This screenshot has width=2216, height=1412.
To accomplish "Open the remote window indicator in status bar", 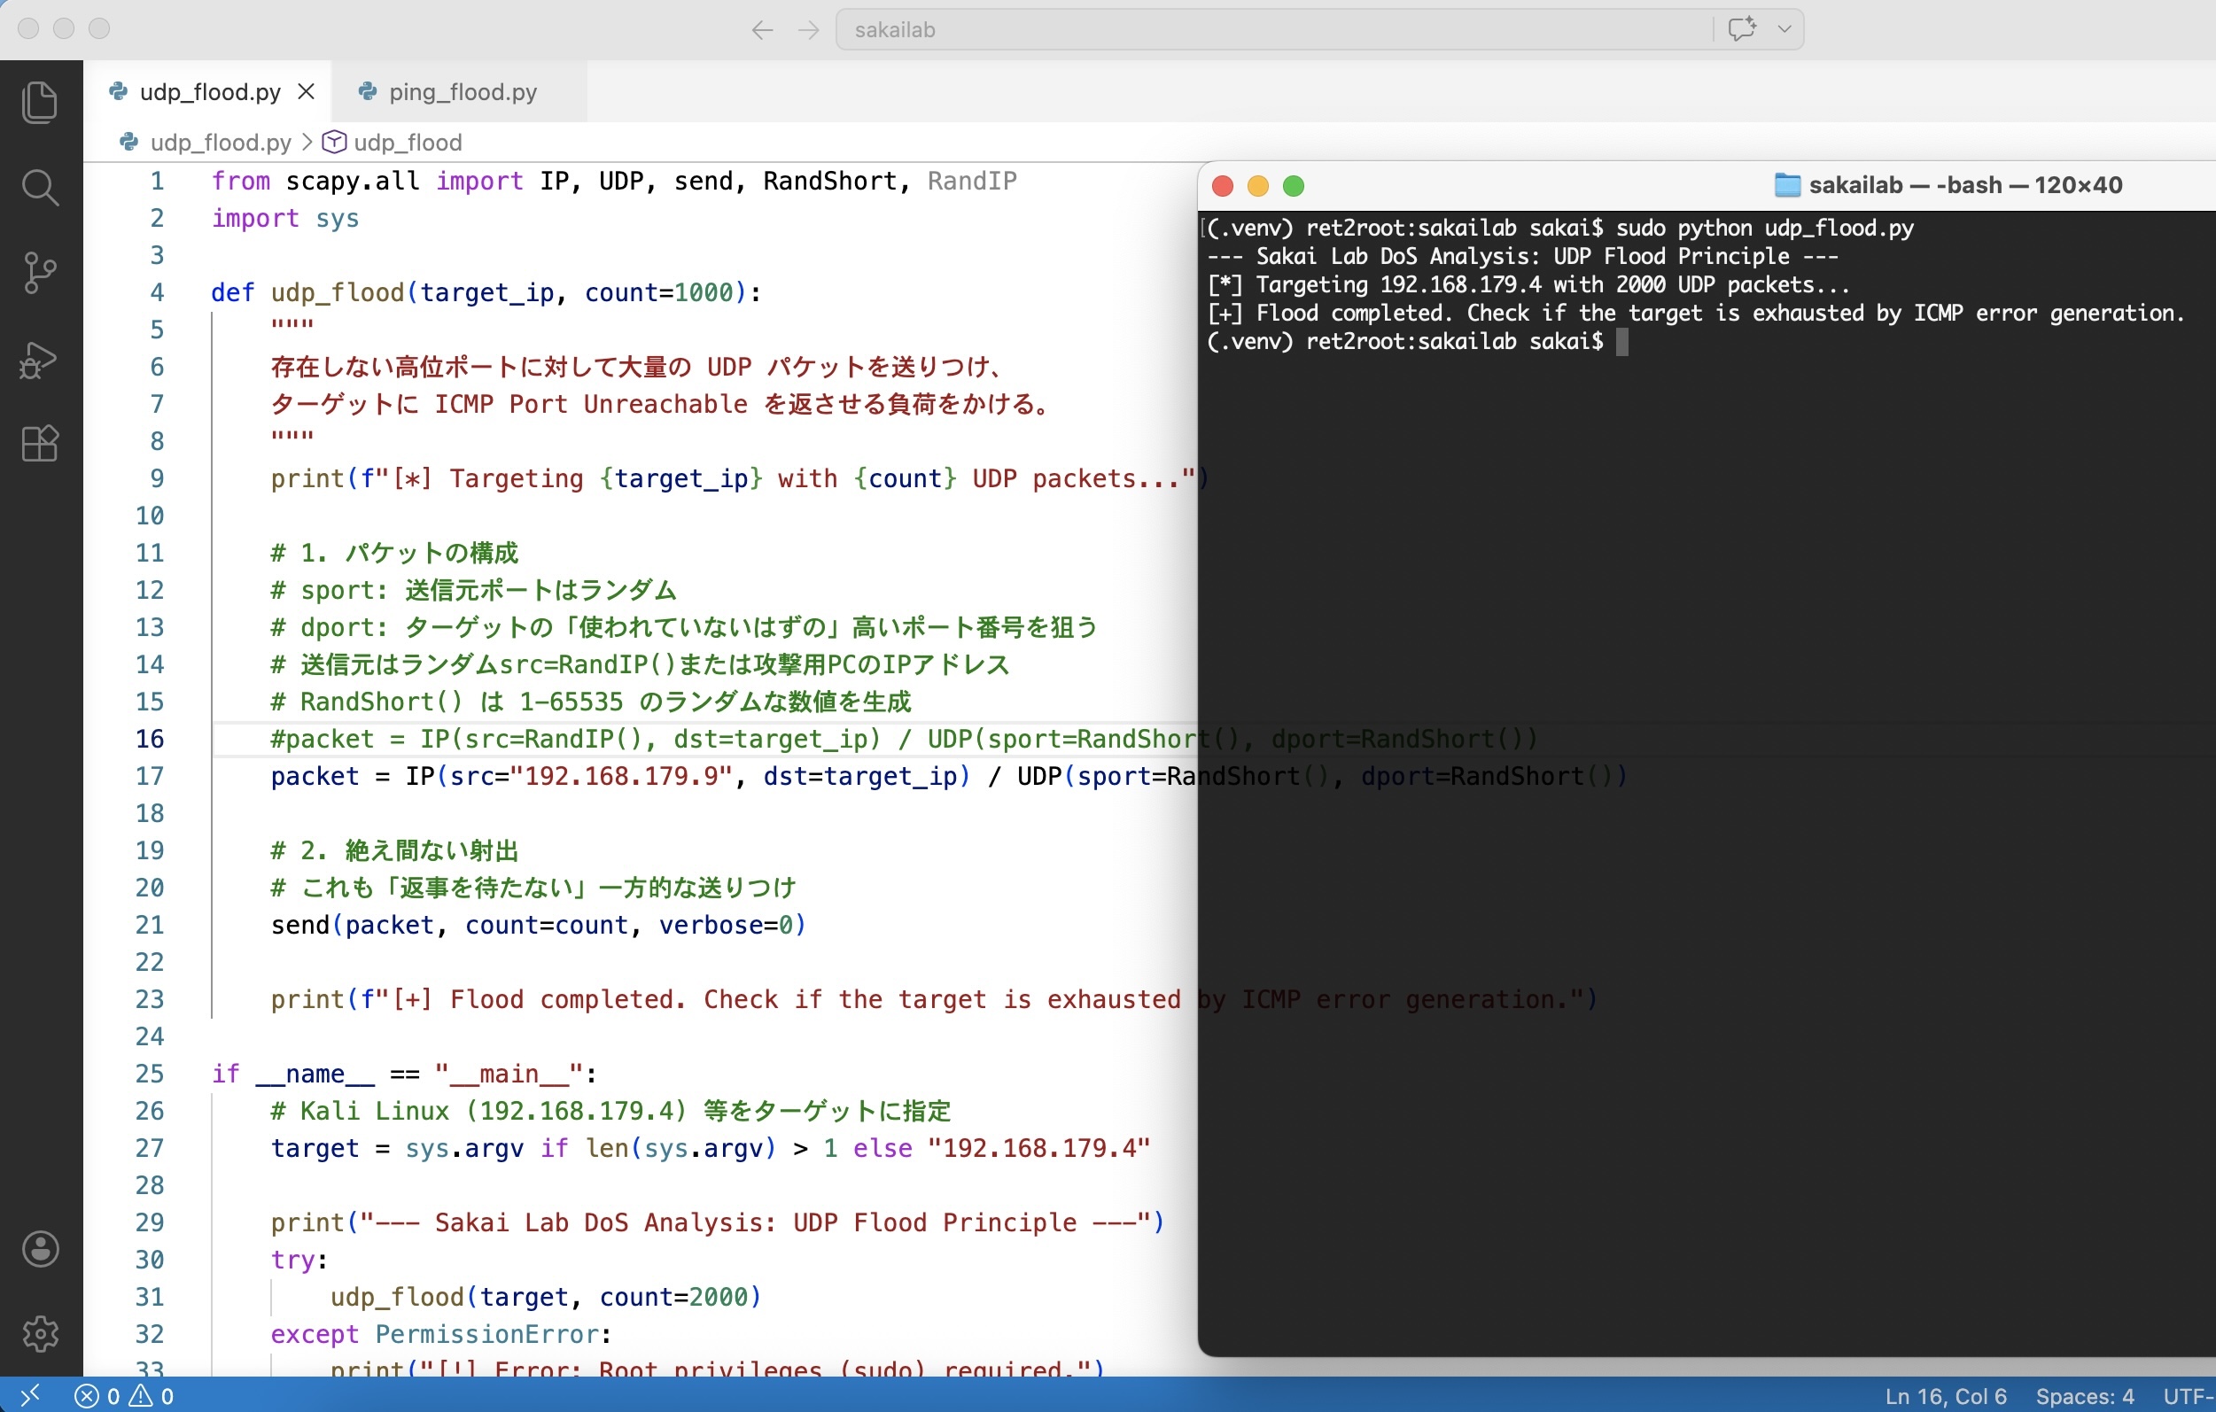I will point(30,1394).
